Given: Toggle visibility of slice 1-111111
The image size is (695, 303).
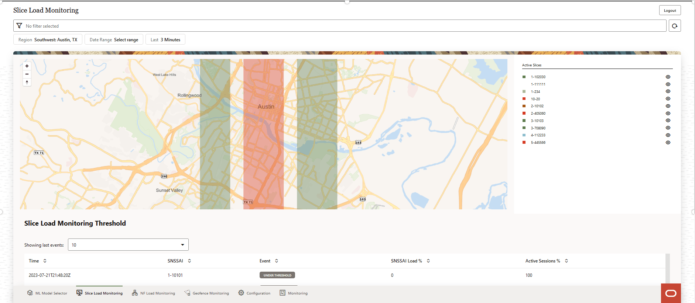Looking at the screenshot, I should (668, 84).
